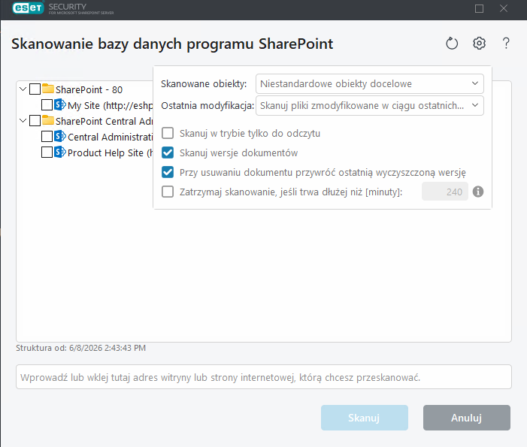Viewport: 527px width, 447px height.
Task: Click the refresh structure icon
Action: tap(452, 44)
